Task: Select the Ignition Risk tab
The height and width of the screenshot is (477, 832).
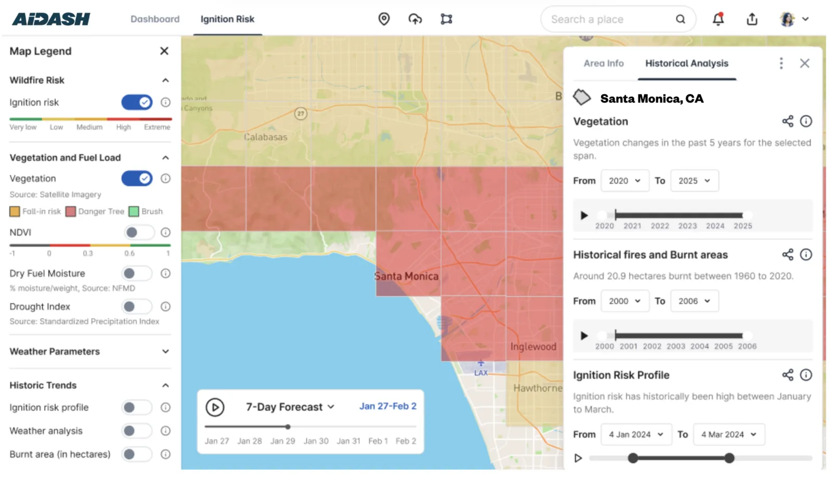Action: click(227, 19)
